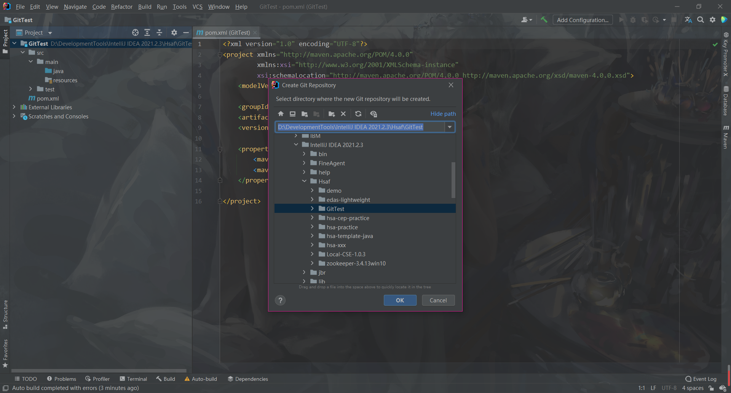Expand the bin folder in dialog
The image size is (731, 393).
[x=304, y=154]
